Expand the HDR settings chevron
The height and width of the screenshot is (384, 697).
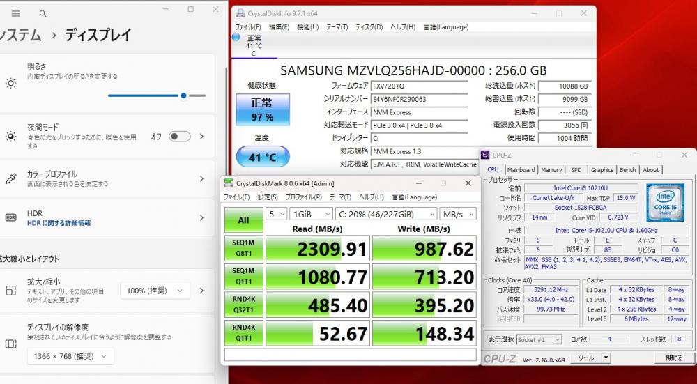[202, 217]
